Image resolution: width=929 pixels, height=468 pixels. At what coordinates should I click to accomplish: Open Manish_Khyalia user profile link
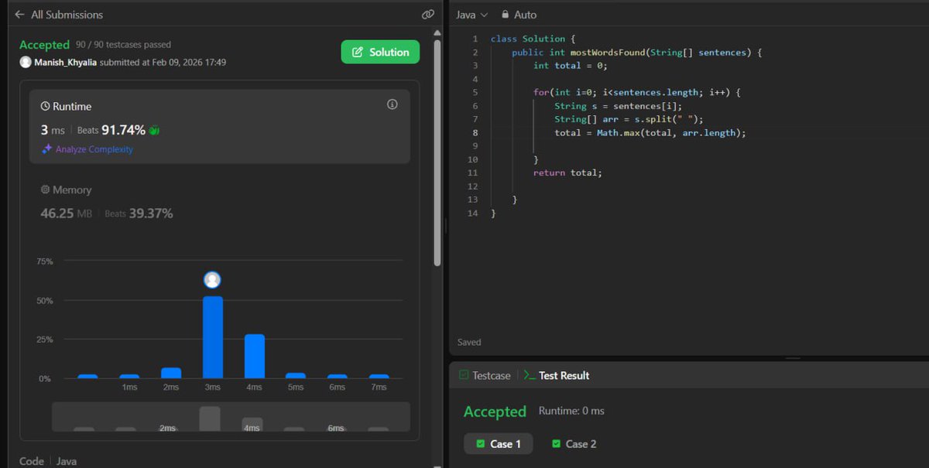click(67, 62)
